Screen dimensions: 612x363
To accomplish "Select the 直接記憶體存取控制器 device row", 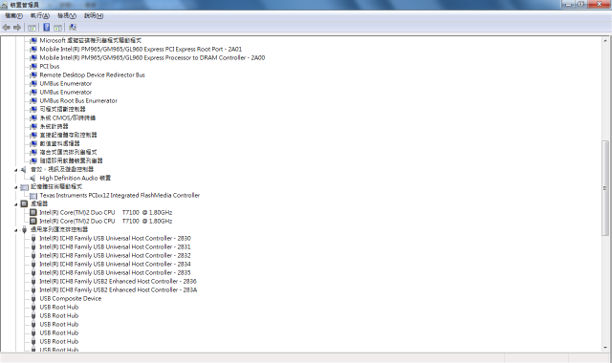I will [x=68, y=135].
